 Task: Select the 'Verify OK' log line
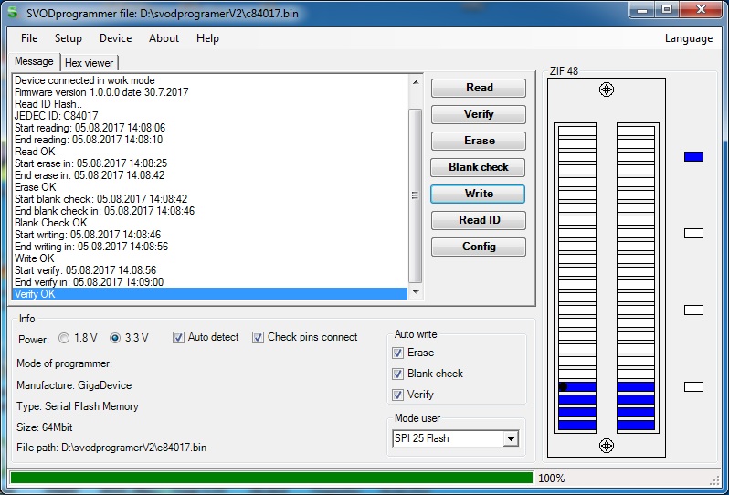[209, 294]
